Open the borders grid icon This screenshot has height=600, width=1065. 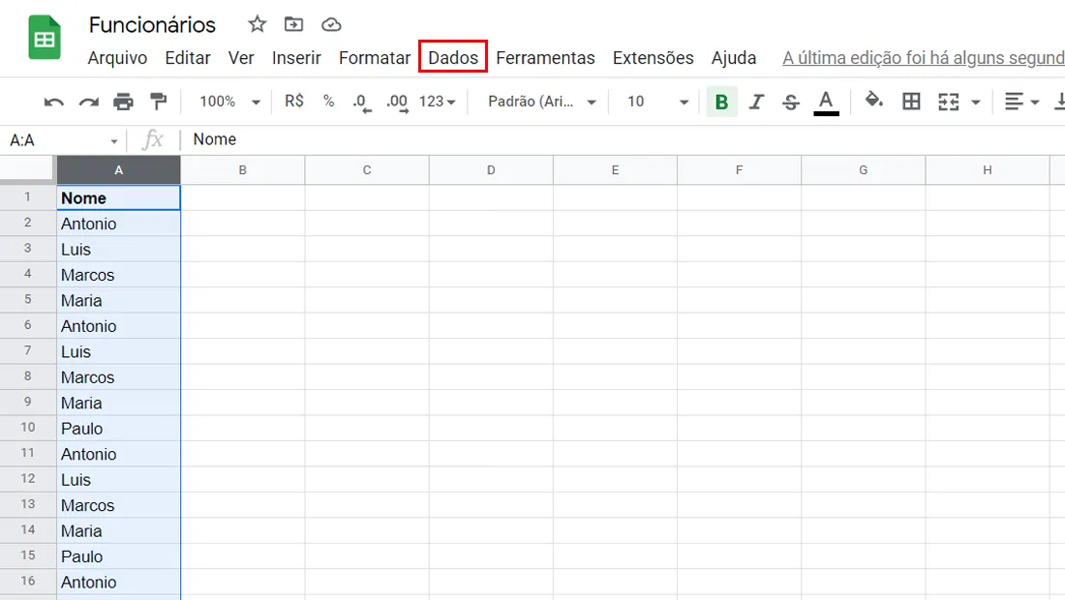[911, 102]
